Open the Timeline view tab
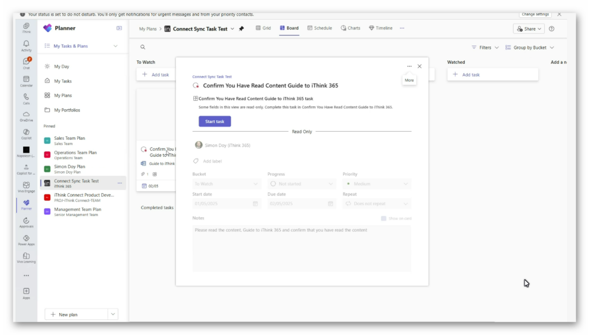Viewport: 589px width, 335px height. [x=381, y=28]
